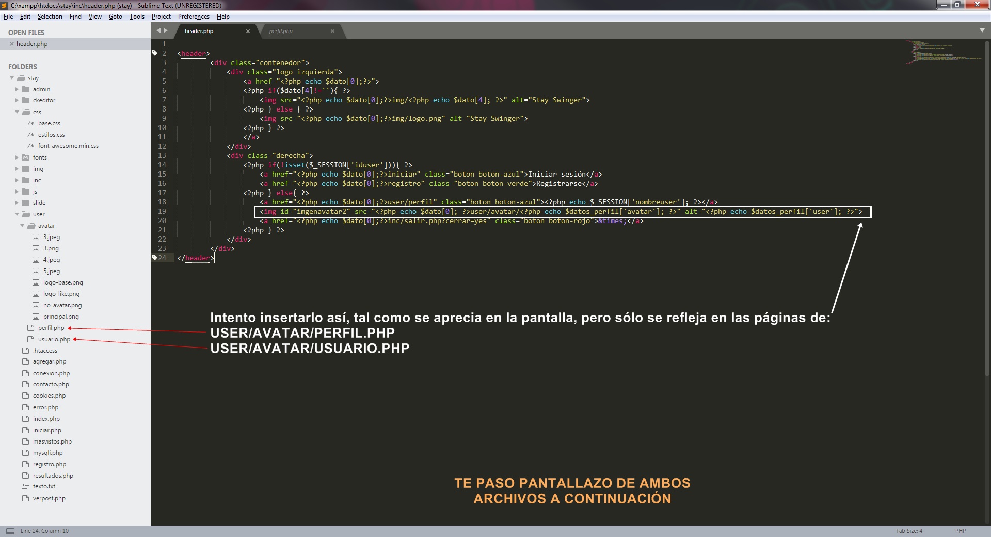
Task: Click the PHP syntax selector in status bar
Action: 960,531
